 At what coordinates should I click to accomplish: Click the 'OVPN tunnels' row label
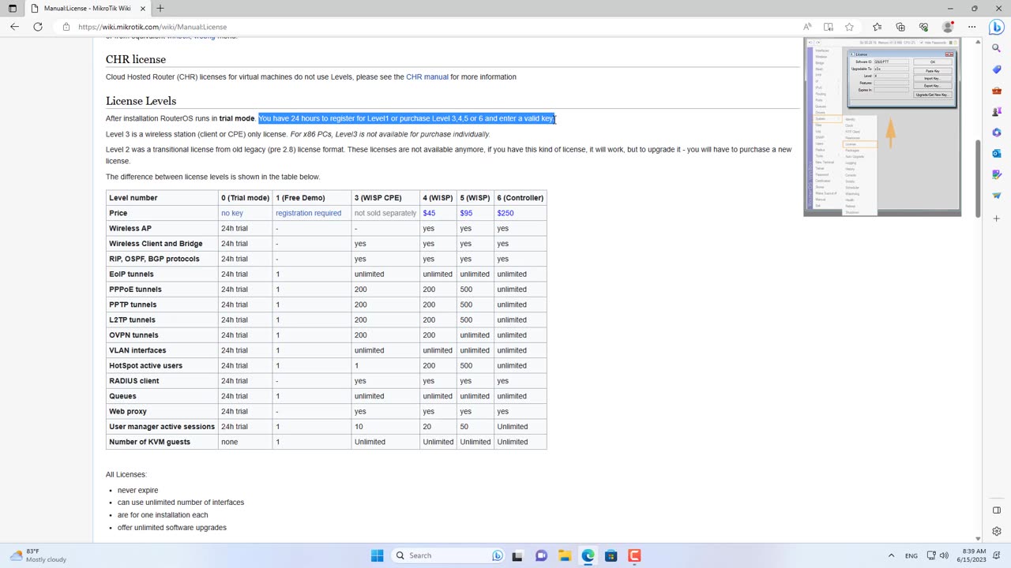click(133, 335)
